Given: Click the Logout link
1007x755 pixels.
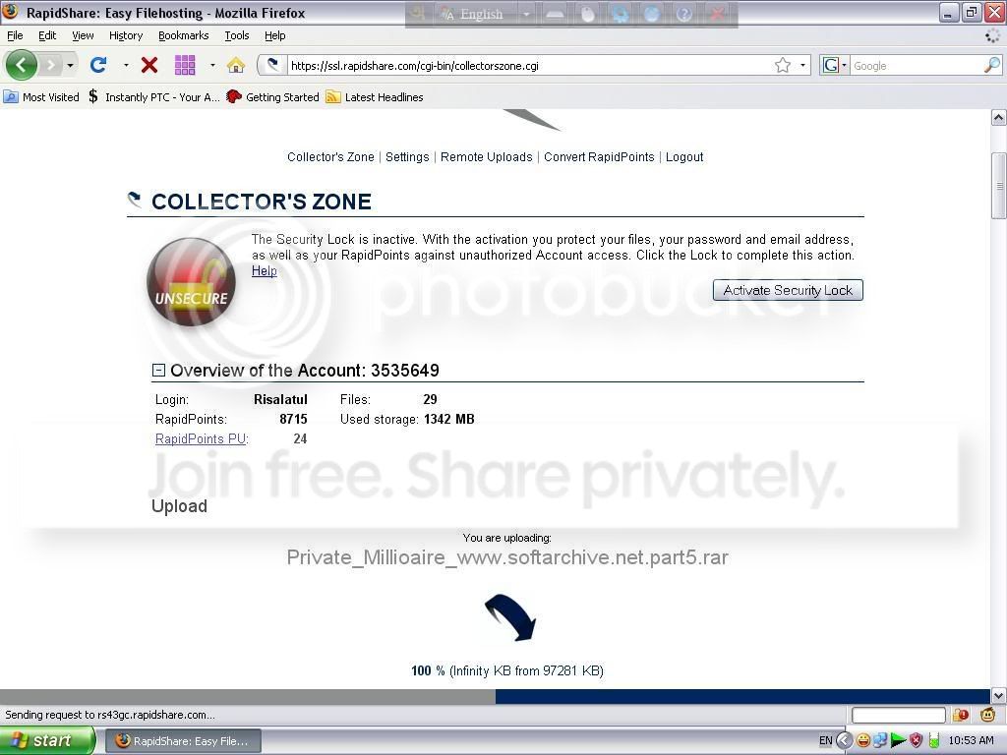Looking at the screenshot, I should pyautogui.click(x=684, y=156).
